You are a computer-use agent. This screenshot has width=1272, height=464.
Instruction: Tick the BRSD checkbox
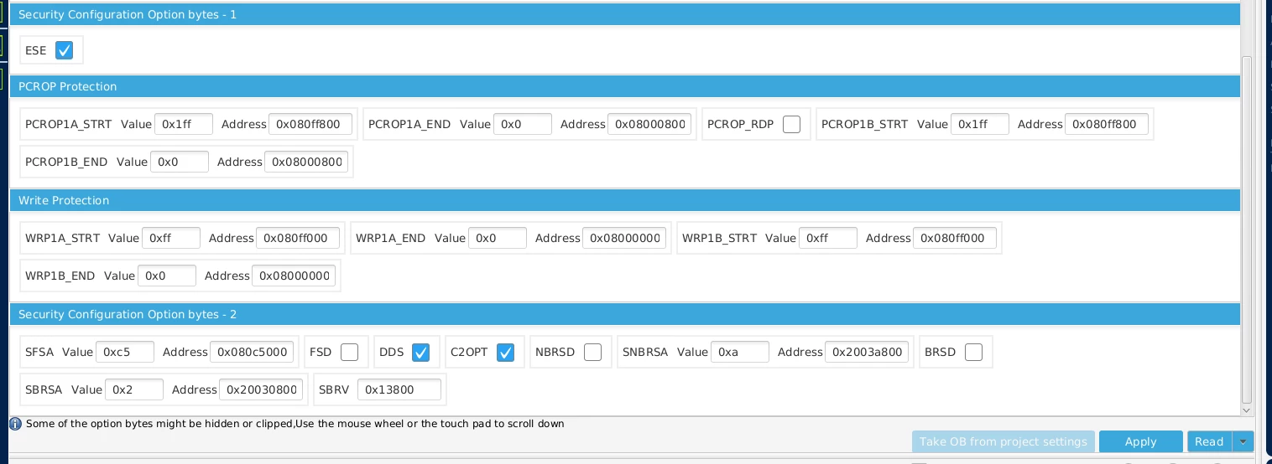[973, 352]
